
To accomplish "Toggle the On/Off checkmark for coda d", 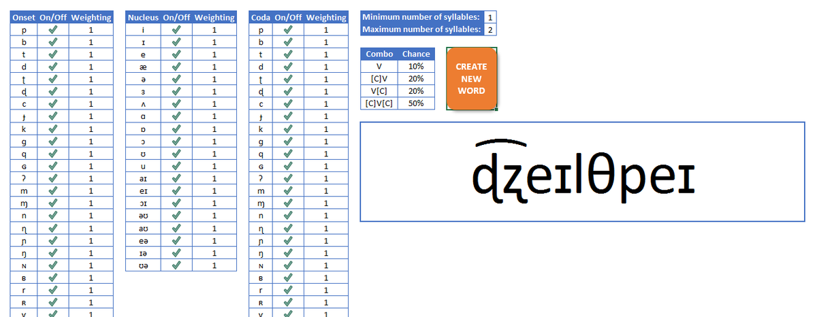I will [288, 67].
